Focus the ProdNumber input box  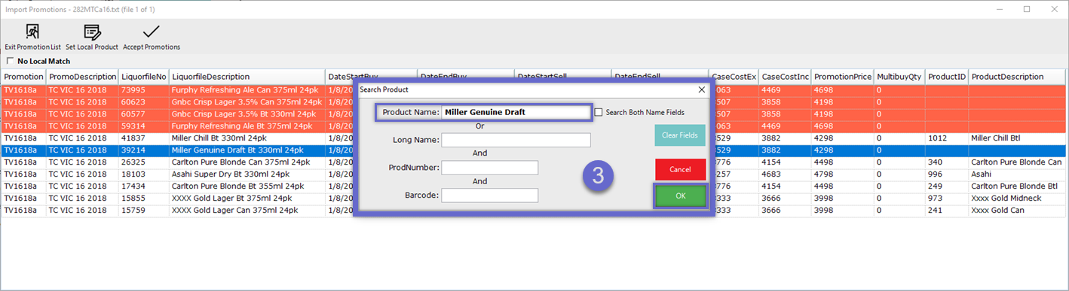490,168
